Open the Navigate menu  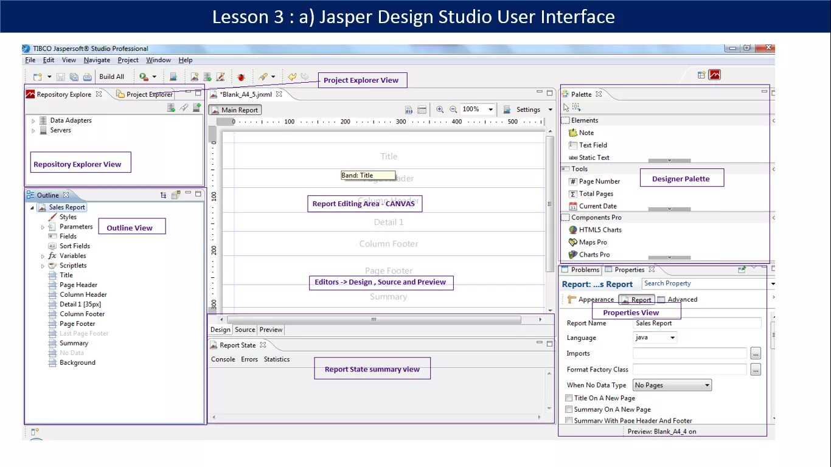pos(97,60)
